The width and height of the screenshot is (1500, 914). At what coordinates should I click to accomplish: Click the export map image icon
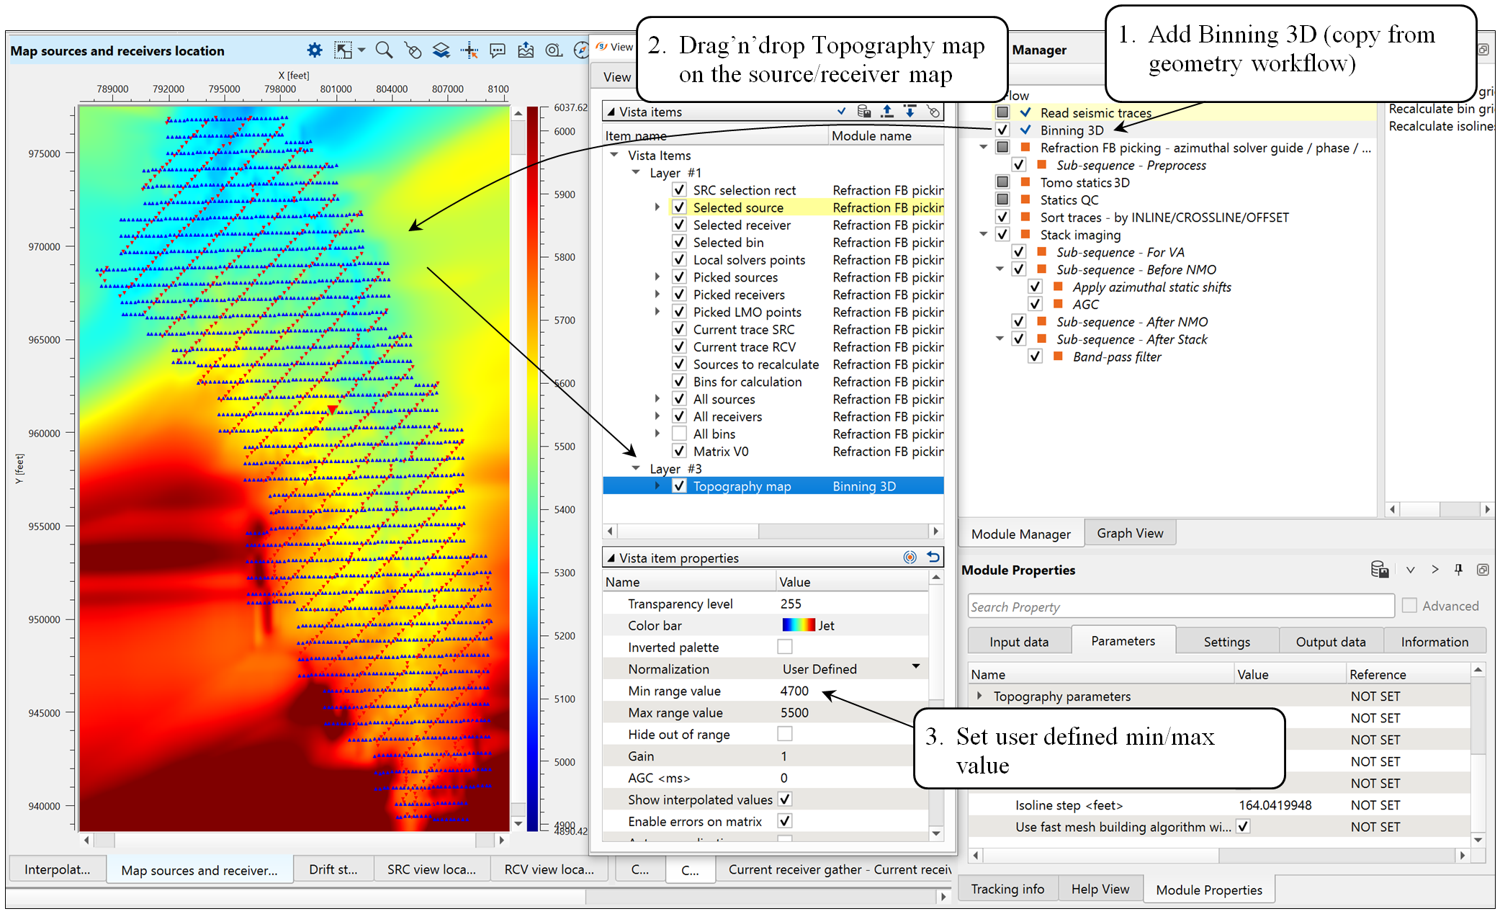pos(526,50)
